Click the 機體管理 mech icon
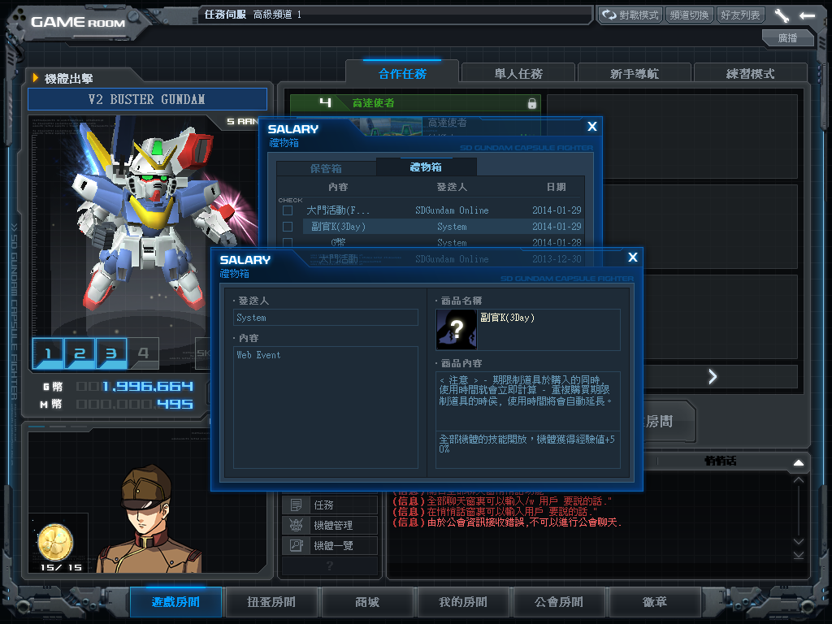832x624 pixels. click(296, 526)
